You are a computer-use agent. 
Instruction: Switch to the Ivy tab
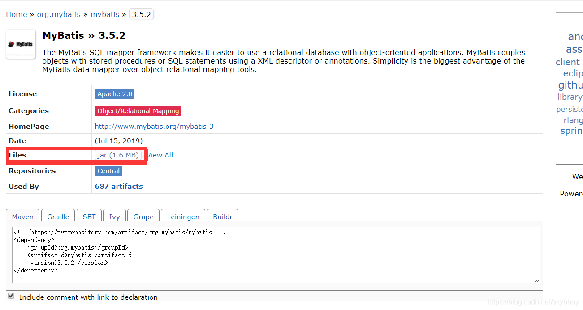click(114, 216)
